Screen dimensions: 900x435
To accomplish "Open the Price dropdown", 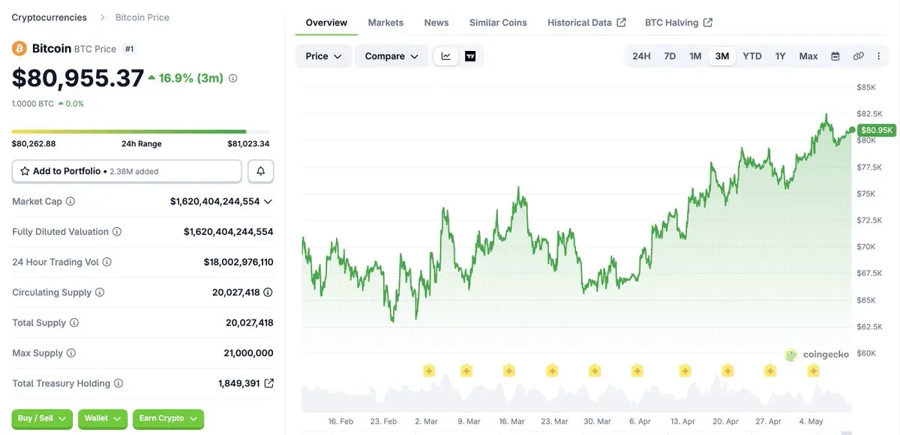I will [323, 56].
